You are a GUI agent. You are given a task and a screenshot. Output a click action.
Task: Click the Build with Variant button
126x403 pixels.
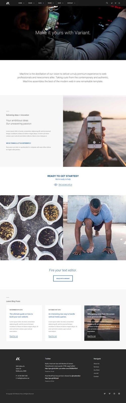point(63,278)
